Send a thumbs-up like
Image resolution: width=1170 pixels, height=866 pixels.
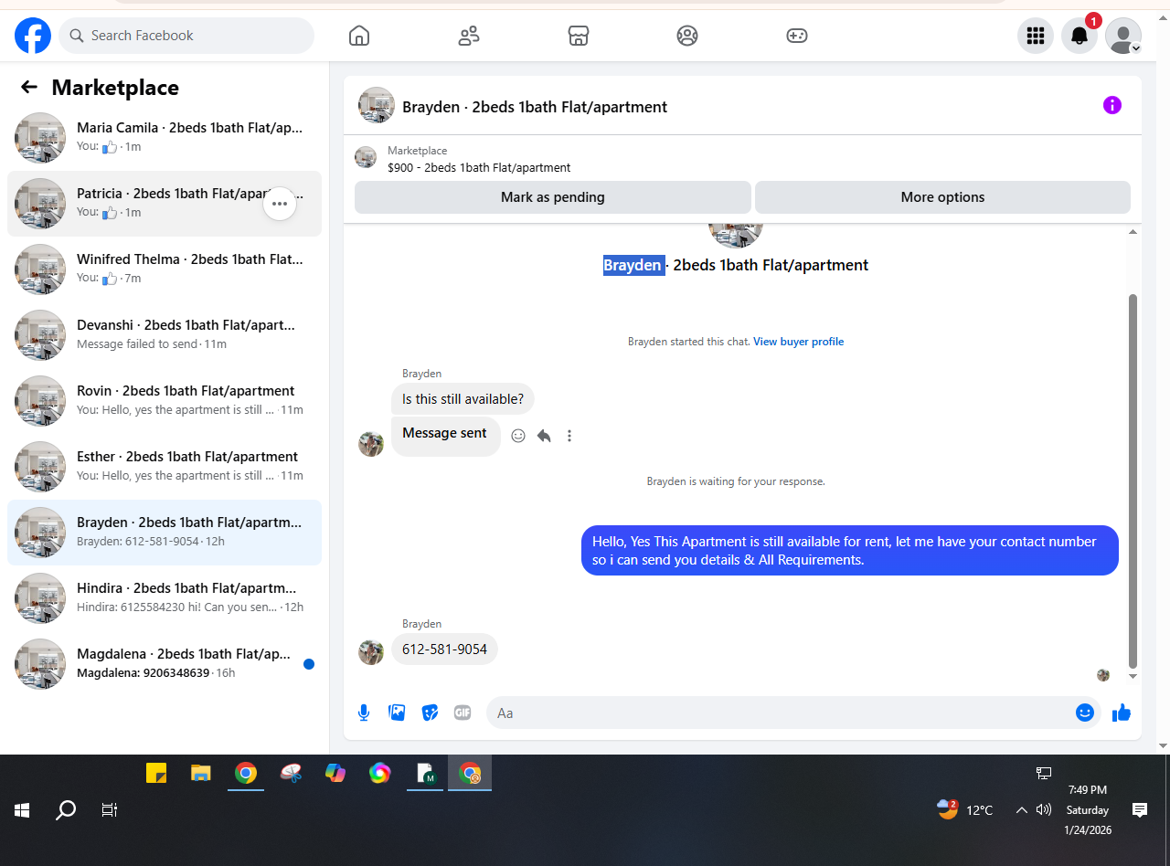pyautogui.click(x=1122, y=713)
